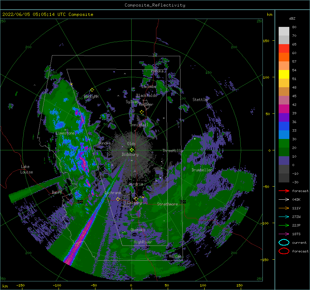Click the RedDeer city label
310x290 pixels.
[x=146, y=104]
